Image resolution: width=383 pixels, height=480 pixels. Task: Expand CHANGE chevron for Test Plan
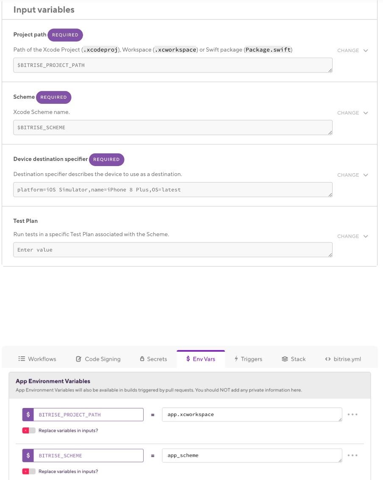point(365,236)
